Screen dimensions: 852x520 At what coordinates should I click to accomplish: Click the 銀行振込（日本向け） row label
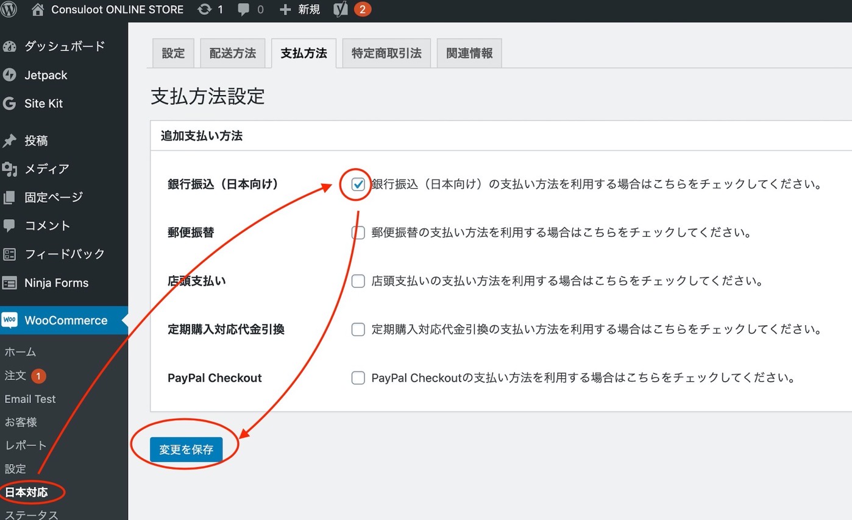click(222, 184)
